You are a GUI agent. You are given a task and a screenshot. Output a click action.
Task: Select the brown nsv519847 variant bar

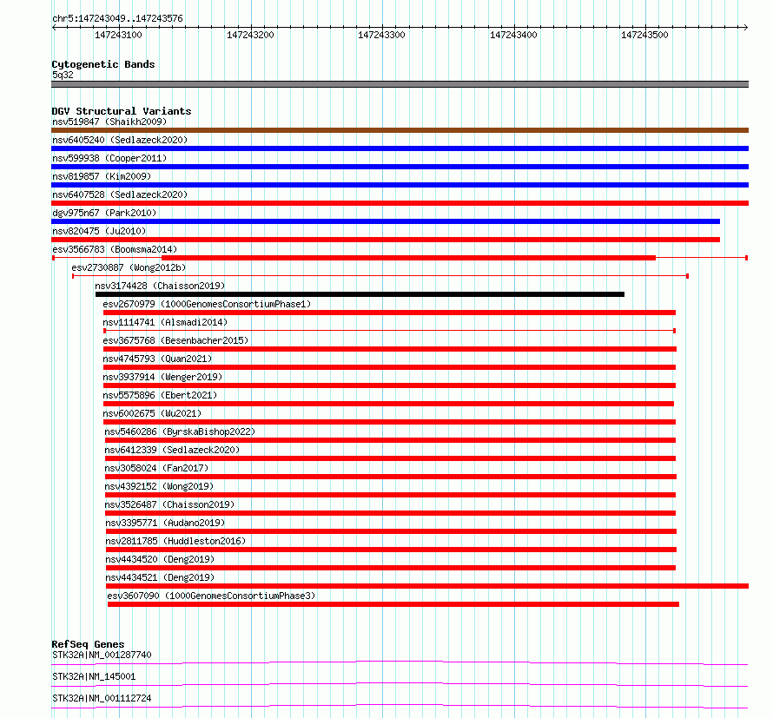pyautogui.click(x=400, y=130)
